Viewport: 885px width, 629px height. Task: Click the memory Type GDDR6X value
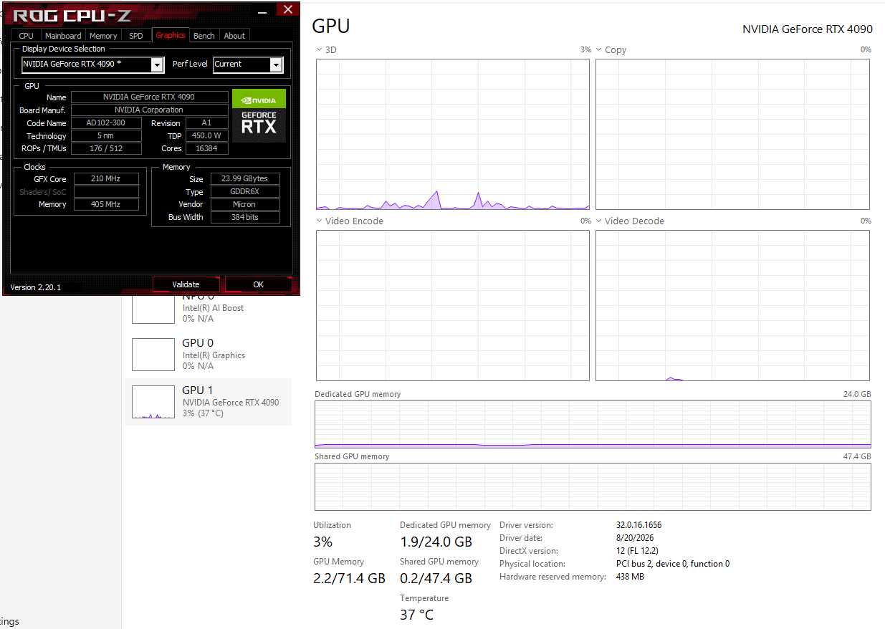pos(245,191)
